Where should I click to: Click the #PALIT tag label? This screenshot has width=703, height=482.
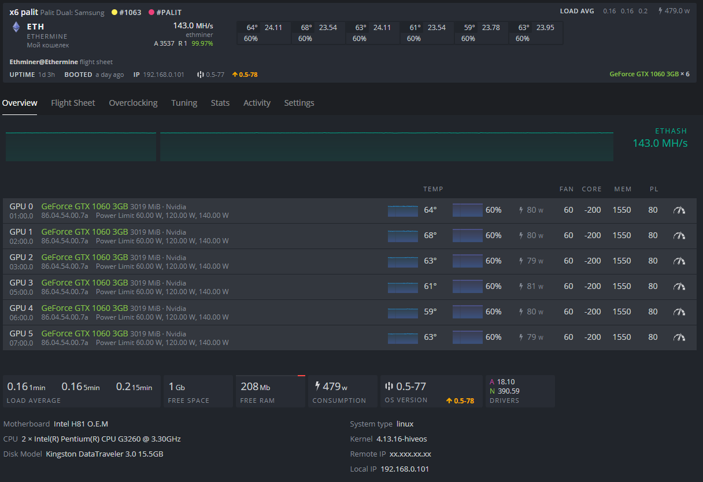coord(169,12)
